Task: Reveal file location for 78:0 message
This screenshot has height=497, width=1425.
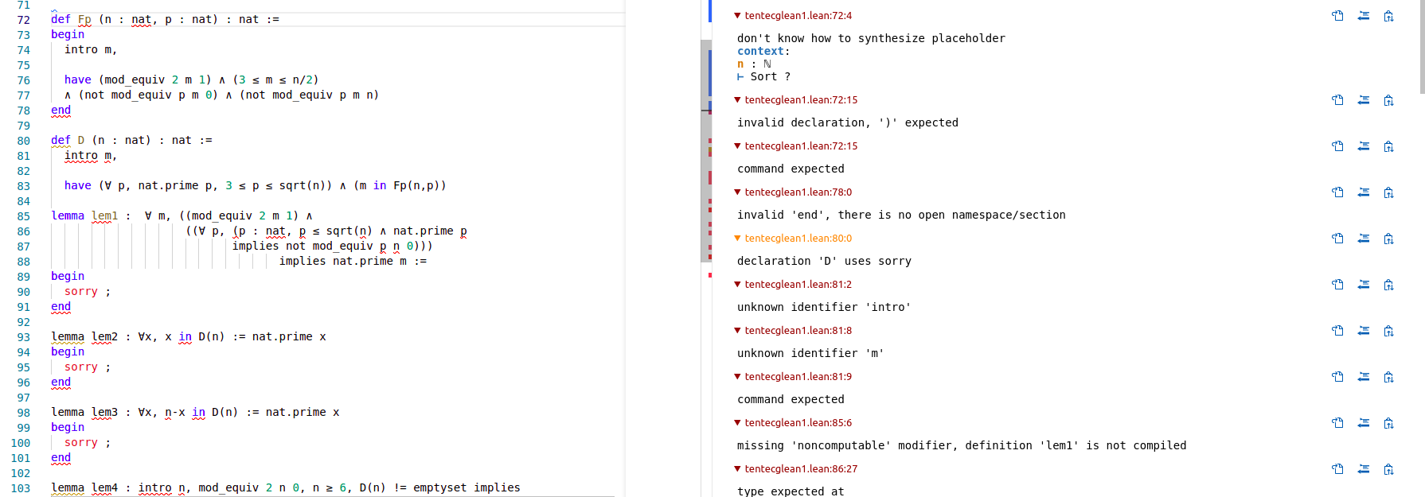Action: pos(1338,192)
